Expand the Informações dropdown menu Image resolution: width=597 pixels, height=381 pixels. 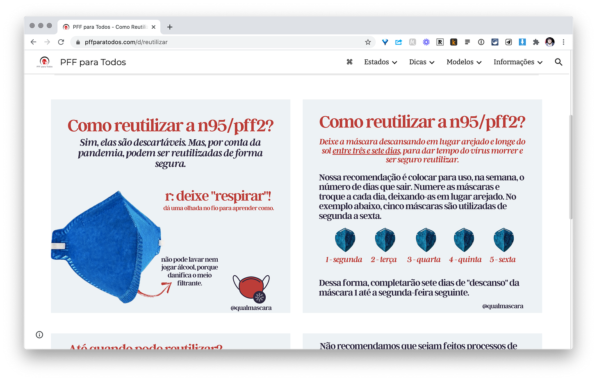(x=518, y=62)
